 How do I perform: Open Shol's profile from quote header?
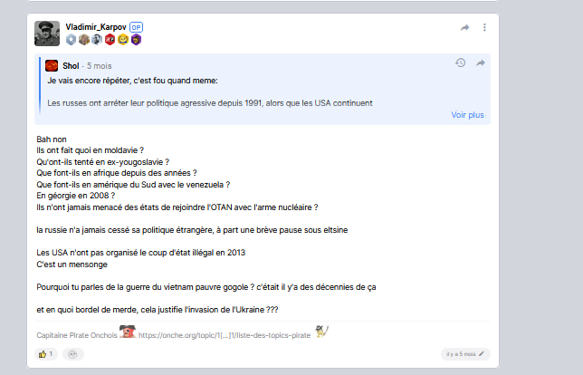tap(71, 66)
